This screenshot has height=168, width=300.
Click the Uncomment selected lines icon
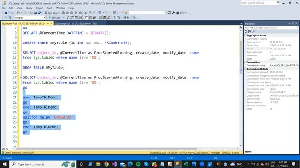[119, 18]
